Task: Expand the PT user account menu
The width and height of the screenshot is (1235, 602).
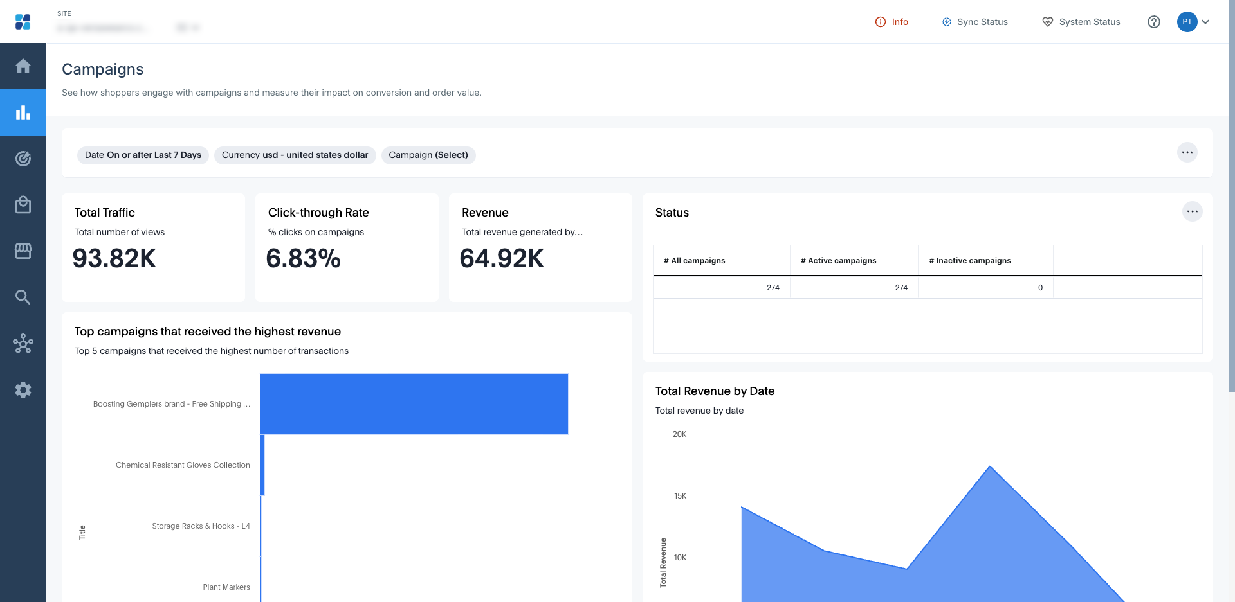Action: pos(1194,22)
